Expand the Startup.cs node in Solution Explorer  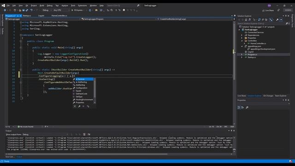tap(242, 57)
